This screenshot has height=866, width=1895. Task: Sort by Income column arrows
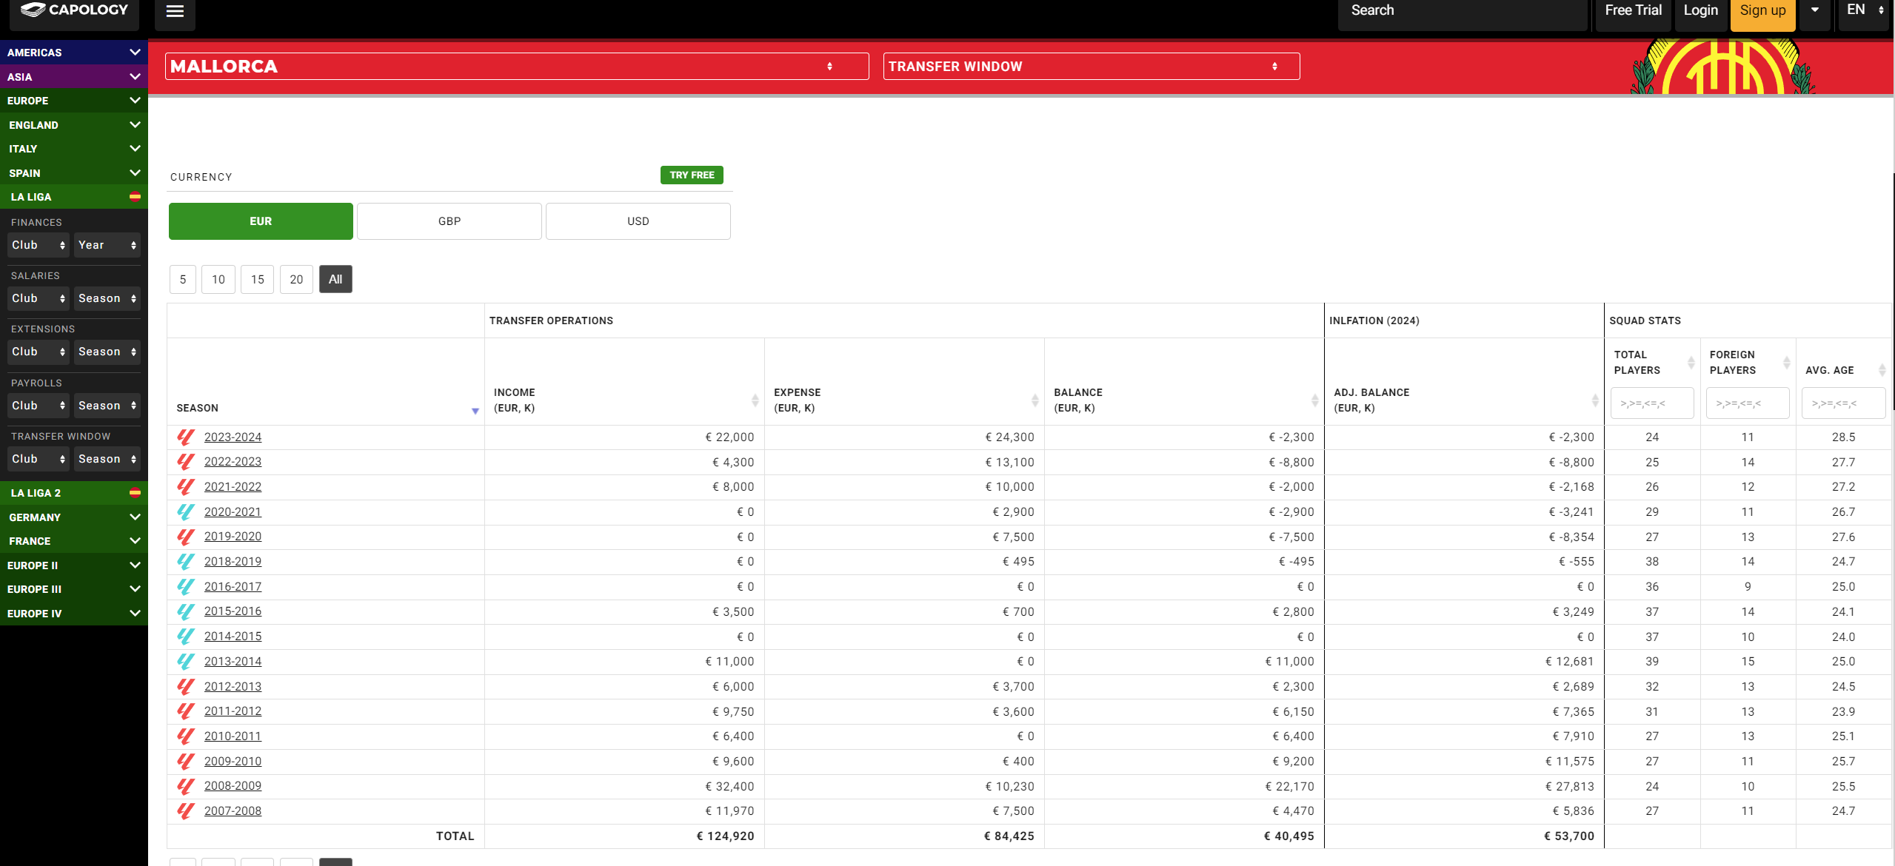click(755, 400)
